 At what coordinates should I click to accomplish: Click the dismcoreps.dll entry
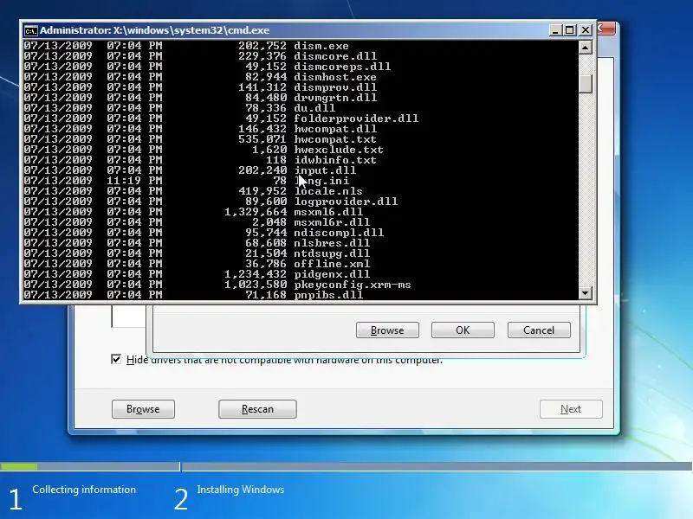tap(342, 67)
